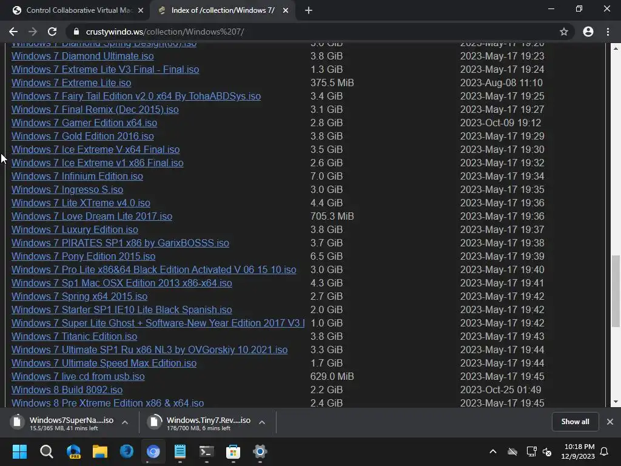Download Windows 7 Pony Edition 2015.iso

[x=83, y=257]
